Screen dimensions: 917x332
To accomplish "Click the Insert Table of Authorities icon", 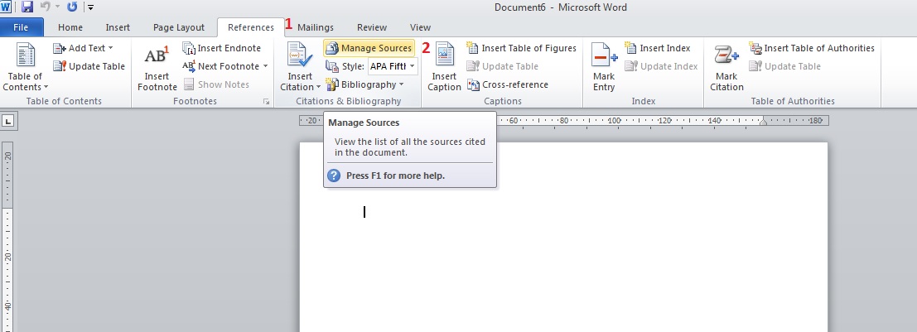I will point(755,48).
